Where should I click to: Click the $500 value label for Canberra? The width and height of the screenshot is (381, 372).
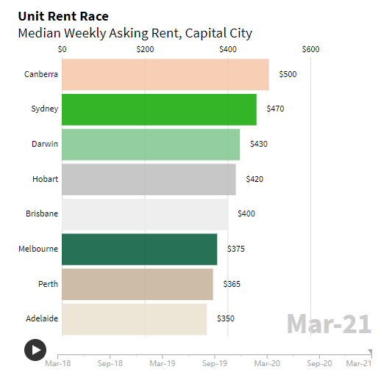[288, 74]
